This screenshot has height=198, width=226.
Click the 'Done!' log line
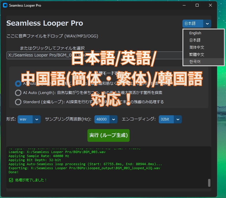point(14,172)
